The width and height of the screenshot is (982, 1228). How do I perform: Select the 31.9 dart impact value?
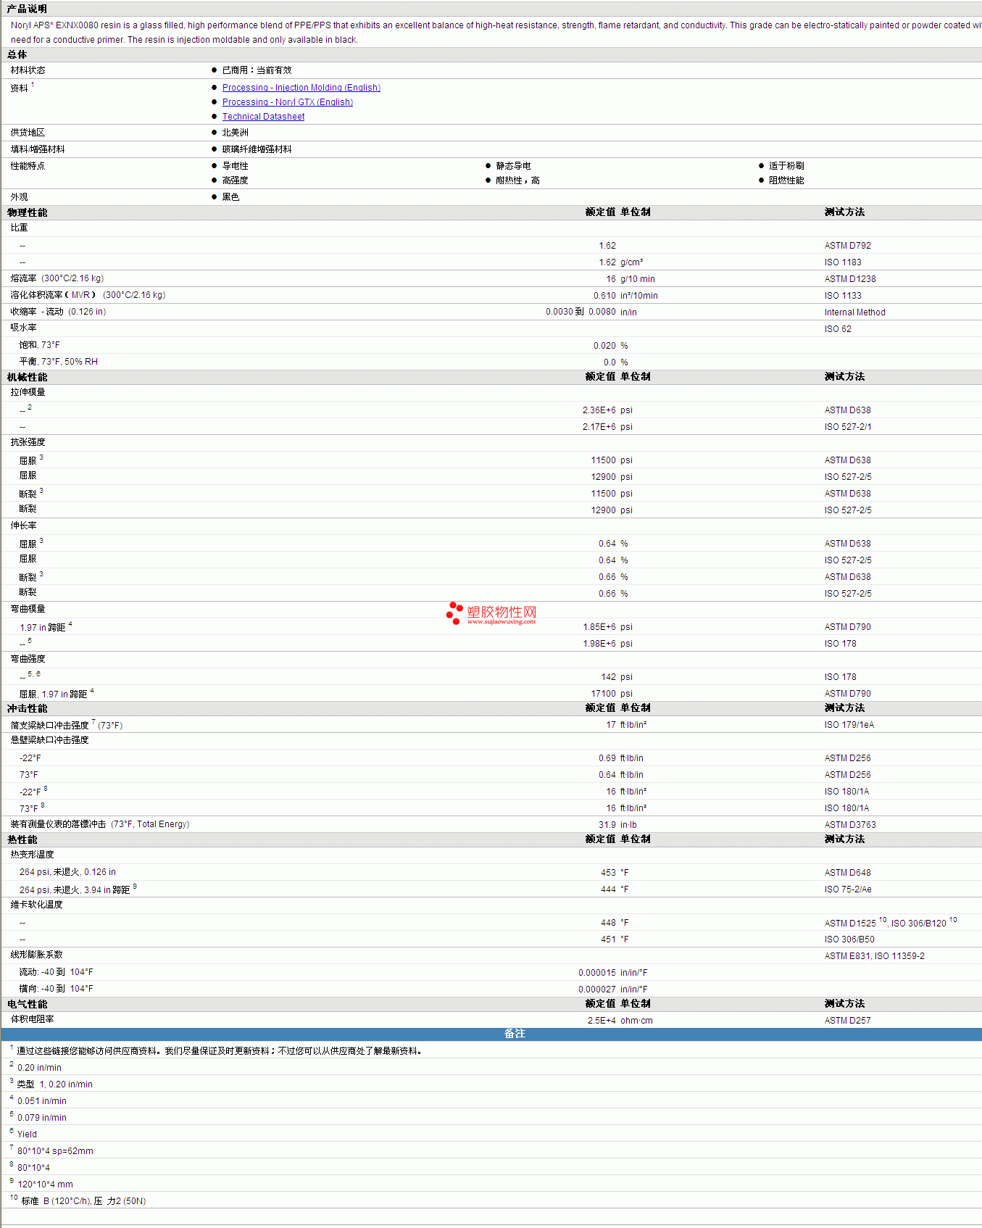click(607, 825)
